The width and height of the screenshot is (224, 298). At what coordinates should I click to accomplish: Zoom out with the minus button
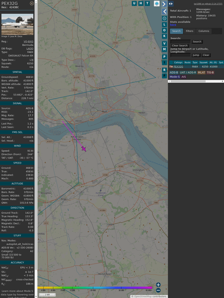pos(158,290)
